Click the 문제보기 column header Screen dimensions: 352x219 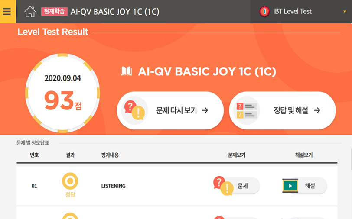tap(237, 155)
